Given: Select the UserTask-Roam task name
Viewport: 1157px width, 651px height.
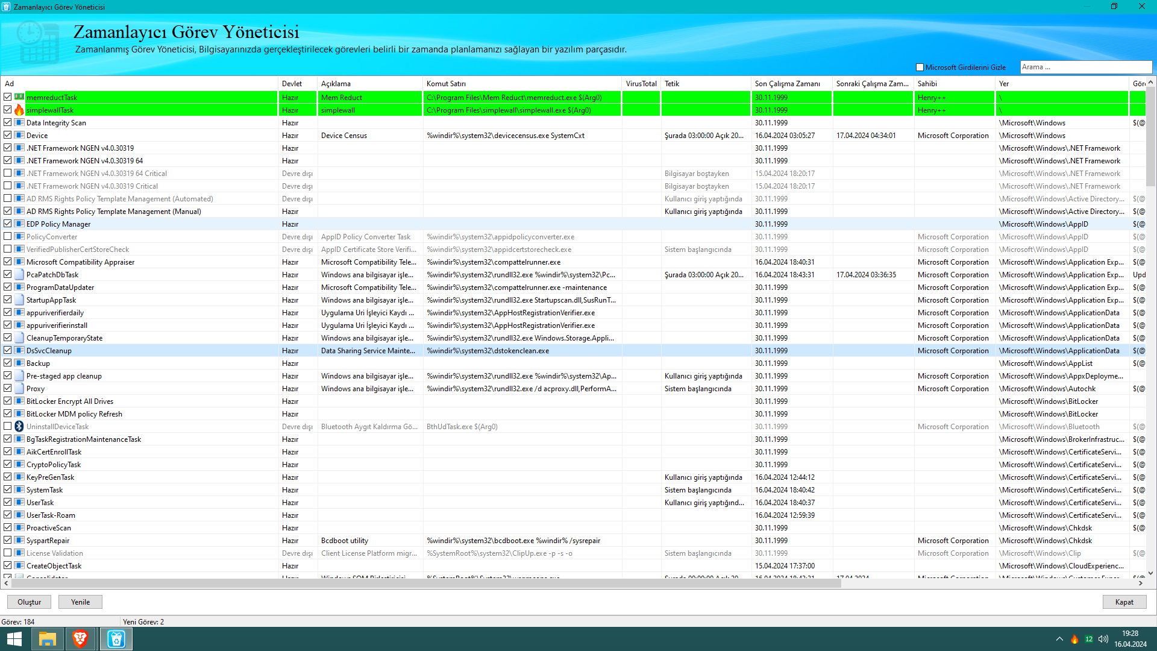Looking at the screenshot, I should 51,515.
